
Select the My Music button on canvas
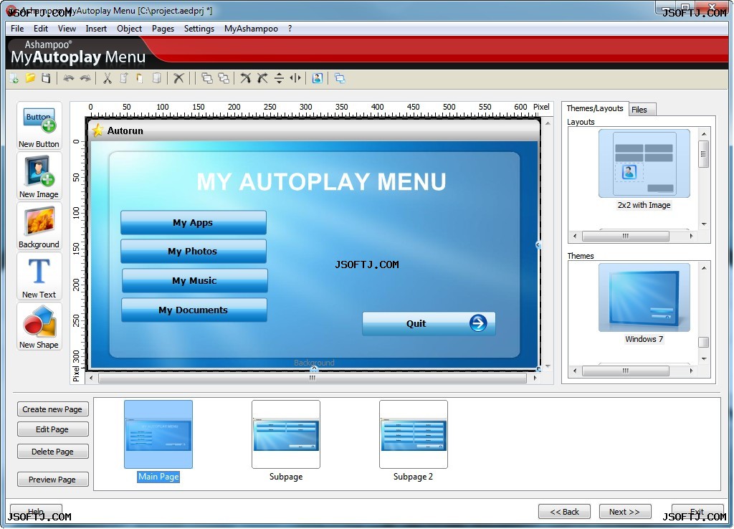pos(195,280)
